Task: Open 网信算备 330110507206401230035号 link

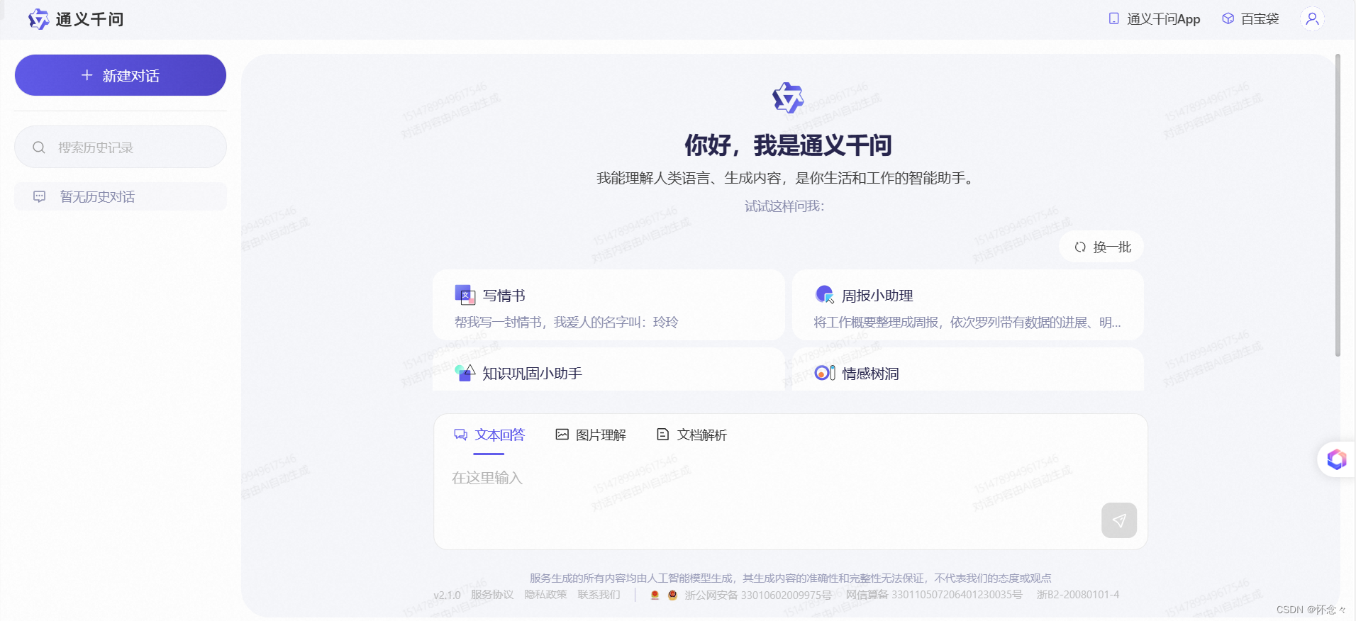Action: pos(934,595)
